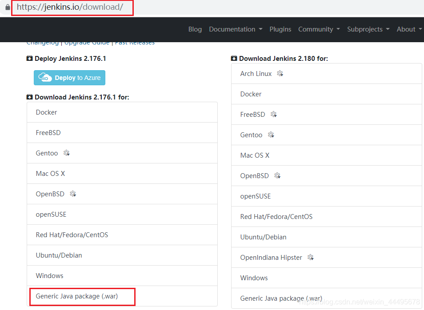The height and width of the screenshot is (310, 424).
Task: Click the Deploy to Azure button
Action: pos(69,78)
